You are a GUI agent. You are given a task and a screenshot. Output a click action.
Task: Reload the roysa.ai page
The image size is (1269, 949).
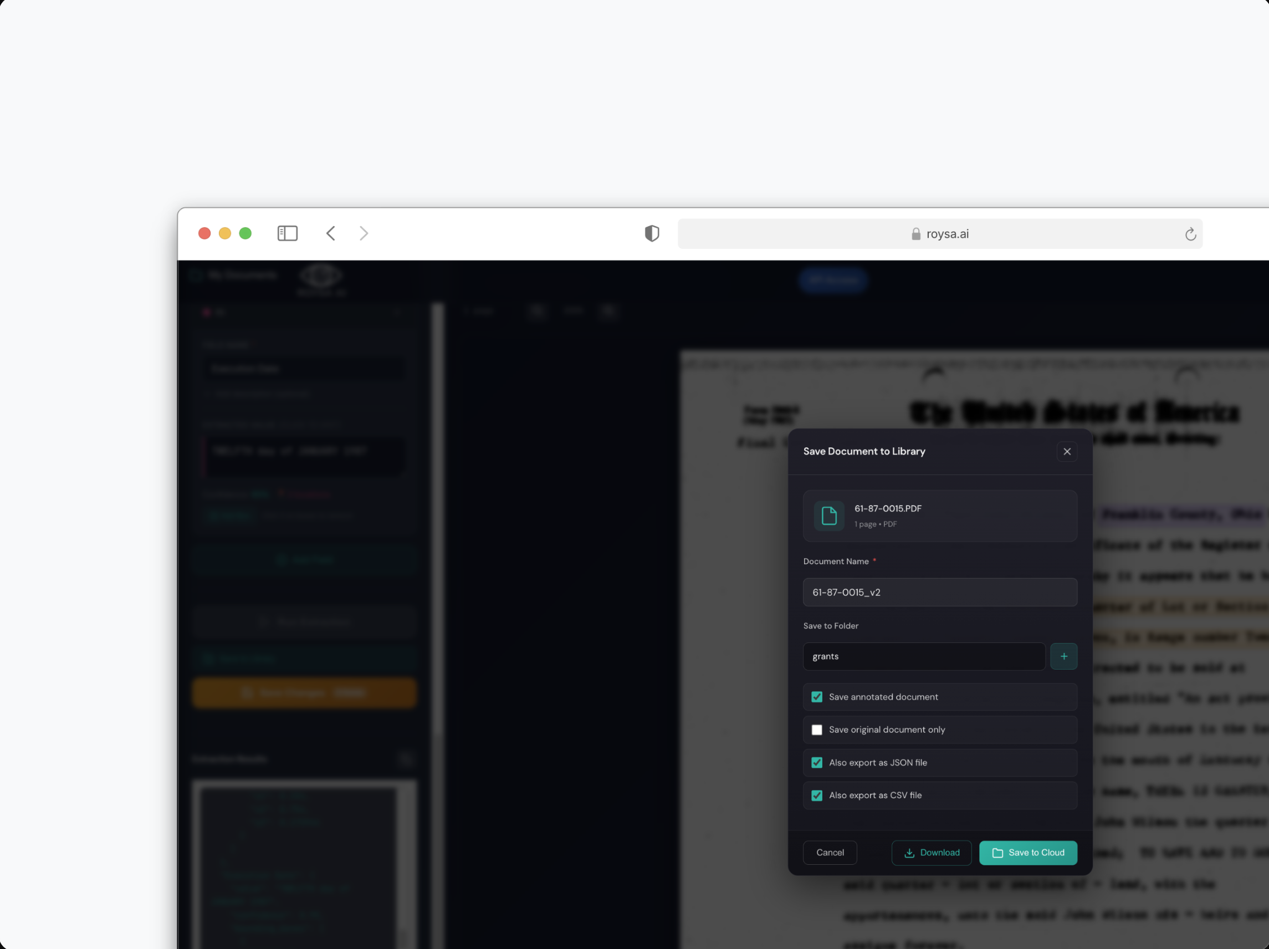[1190, 233]
